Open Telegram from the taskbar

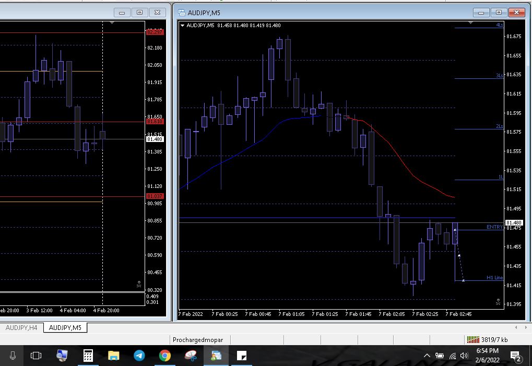point(139,356)
